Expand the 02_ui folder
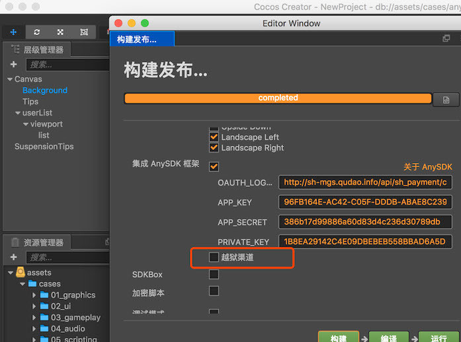The width and height of the screenshot is (461, 342). (x=34, y=306)
